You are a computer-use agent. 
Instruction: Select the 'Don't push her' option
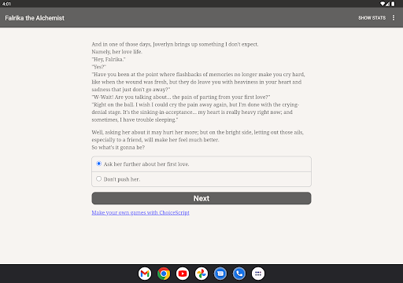click(x=201, y=179)
